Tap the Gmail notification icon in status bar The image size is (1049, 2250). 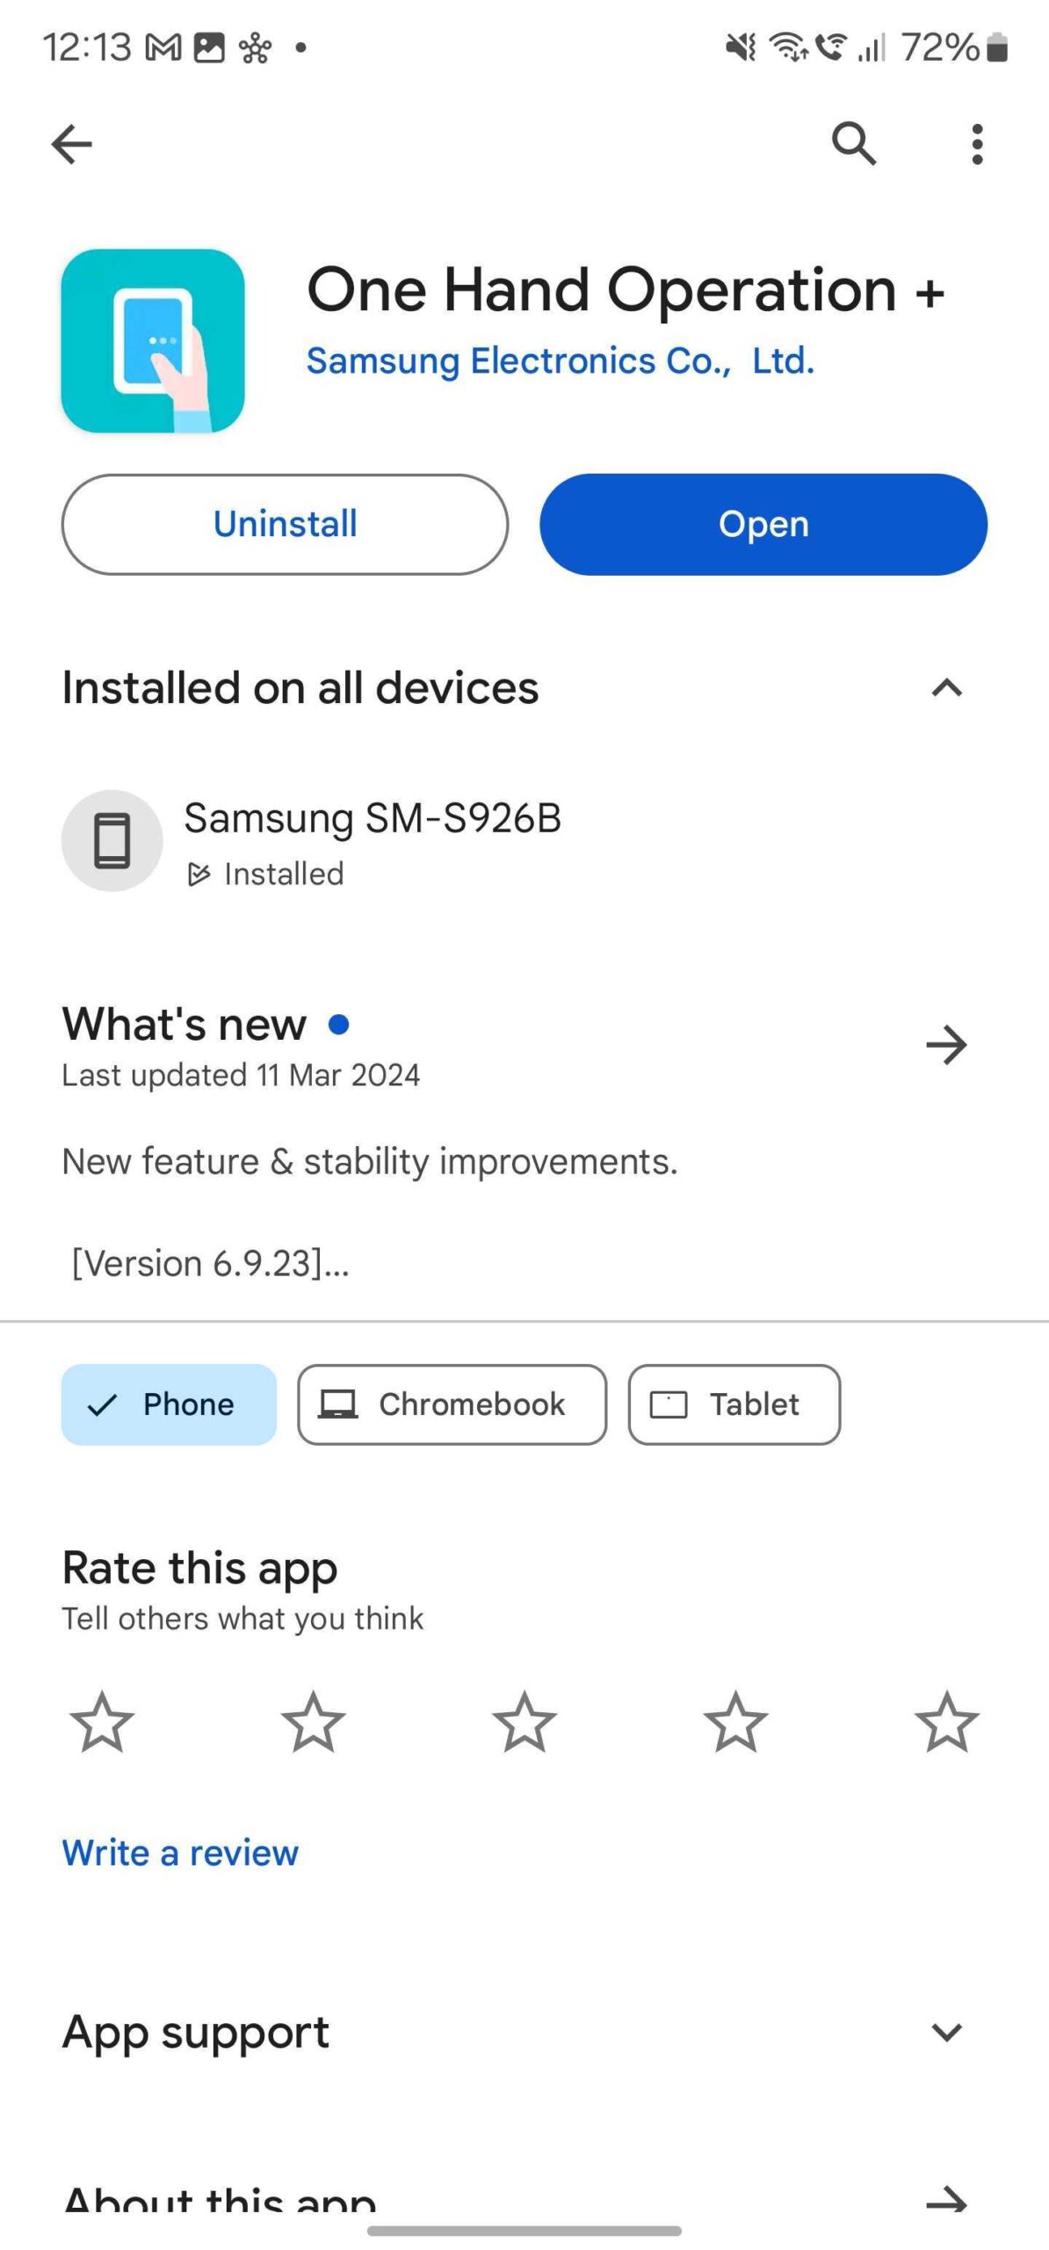[163, 47]
